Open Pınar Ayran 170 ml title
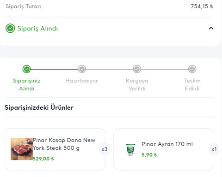 tap(167, 144)
